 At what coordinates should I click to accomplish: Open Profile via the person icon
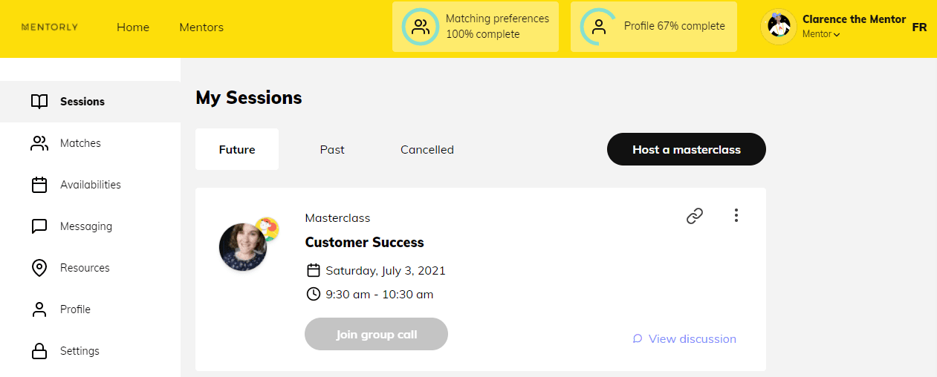pos(39,309)
